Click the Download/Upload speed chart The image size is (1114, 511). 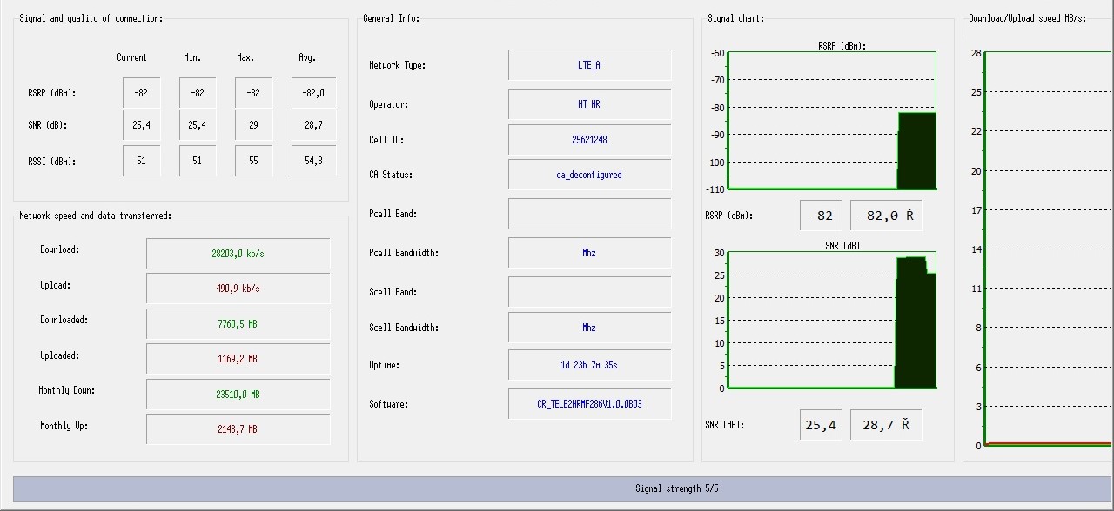pyautogui.click(x=1049, y=248)
